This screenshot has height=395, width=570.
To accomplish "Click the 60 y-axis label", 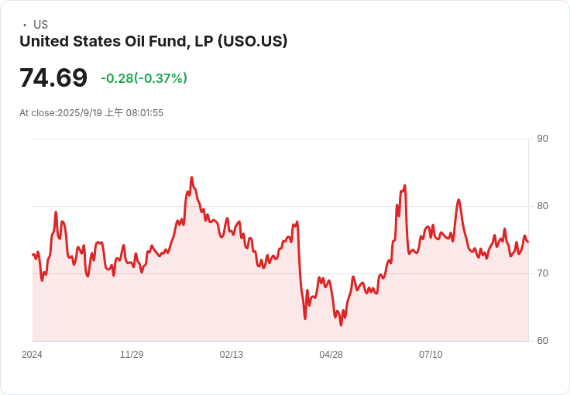I will pos(543,341).
